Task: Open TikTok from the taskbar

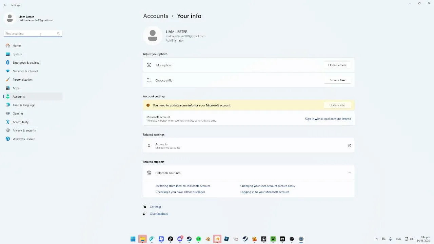Action: [x=171, y=239]
